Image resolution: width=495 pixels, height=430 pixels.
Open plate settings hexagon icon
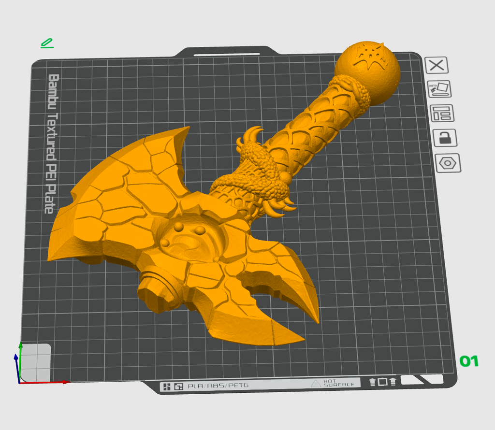point(448,163)
